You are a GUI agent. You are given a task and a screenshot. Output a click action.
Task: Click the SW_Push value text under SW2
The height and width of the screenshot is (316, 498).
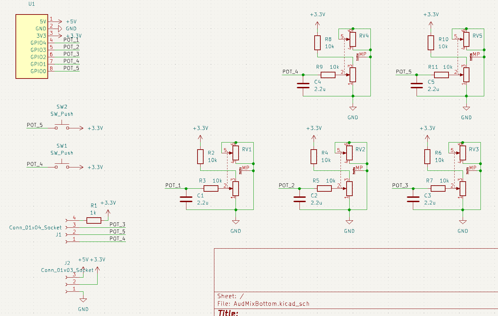(62, 114)
